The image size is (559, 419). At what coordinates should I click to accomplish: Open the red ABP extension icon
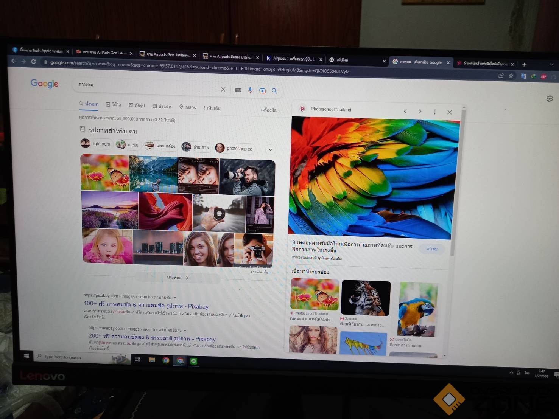(543, 76)
